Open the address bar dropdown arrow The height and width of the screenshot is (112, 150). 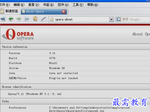click(111, 19)
